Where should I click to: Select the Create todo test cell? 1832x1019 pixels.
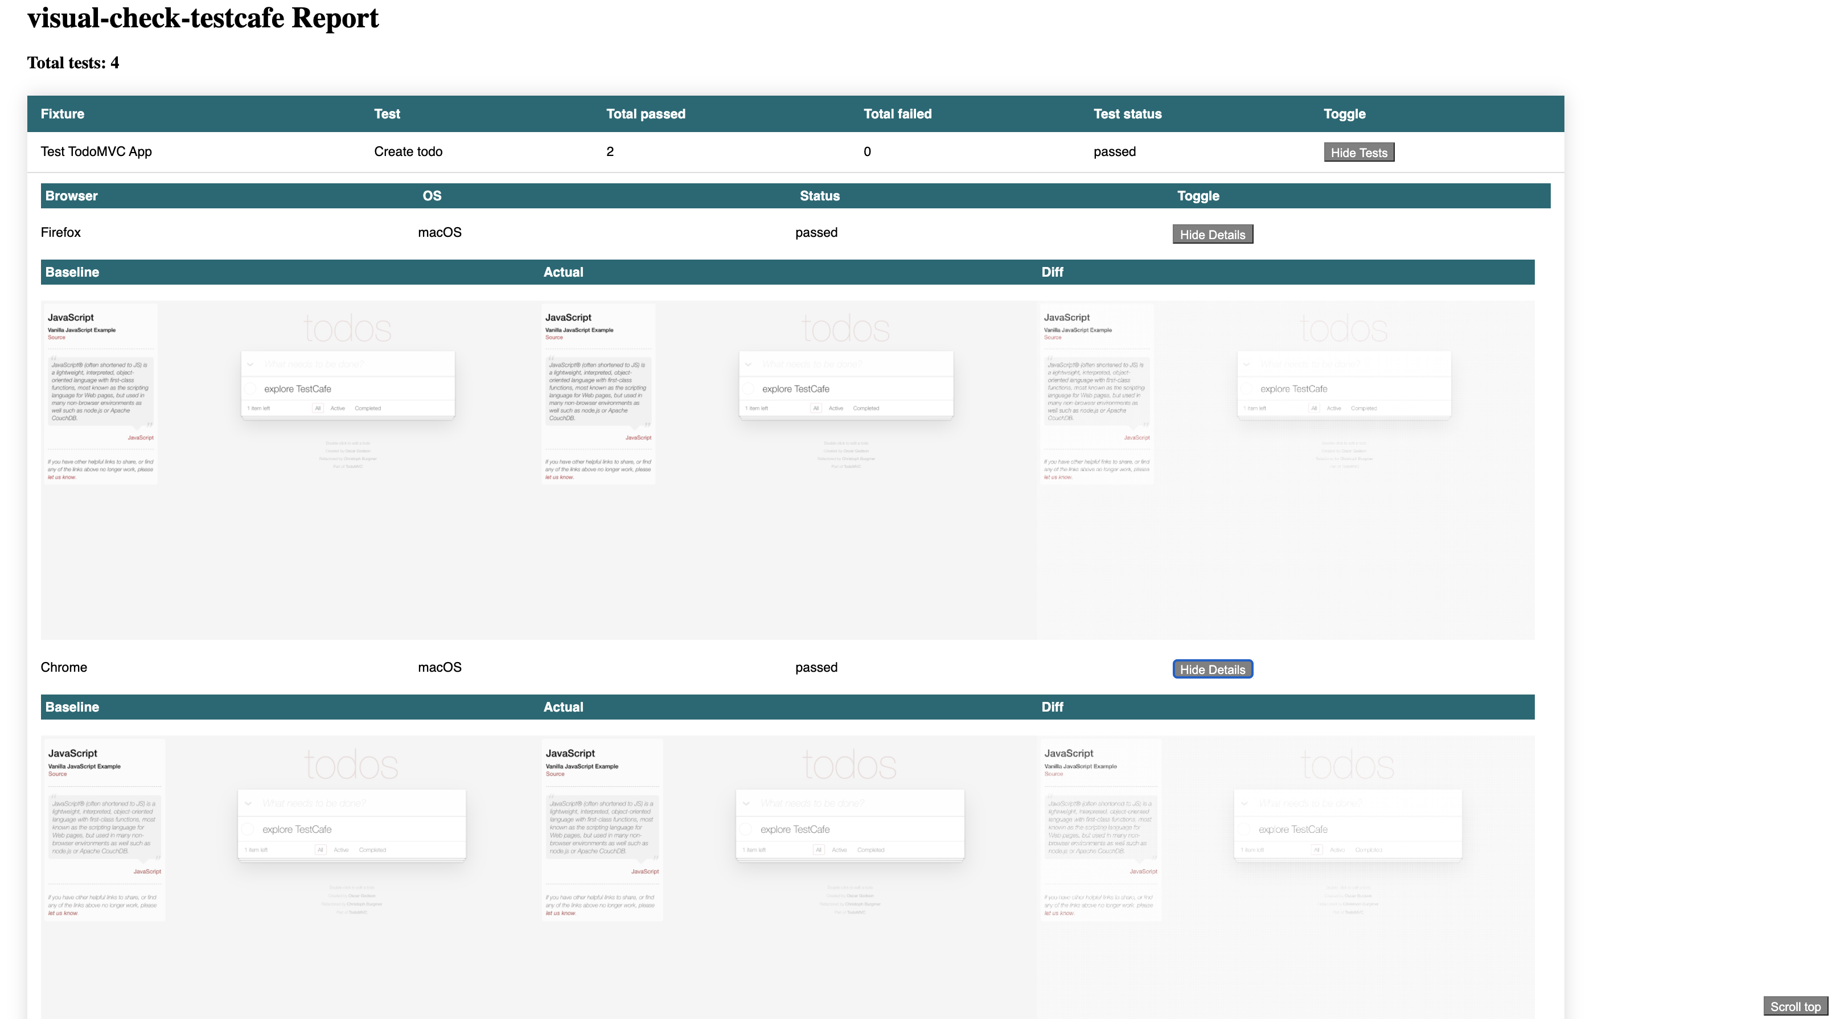point(408,151)
